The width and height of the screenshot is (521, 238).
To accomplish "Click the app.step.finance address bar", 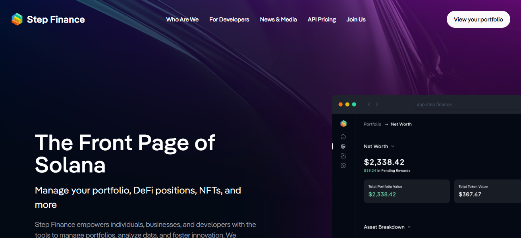I will pyautogui.click(x=467, y=104).
